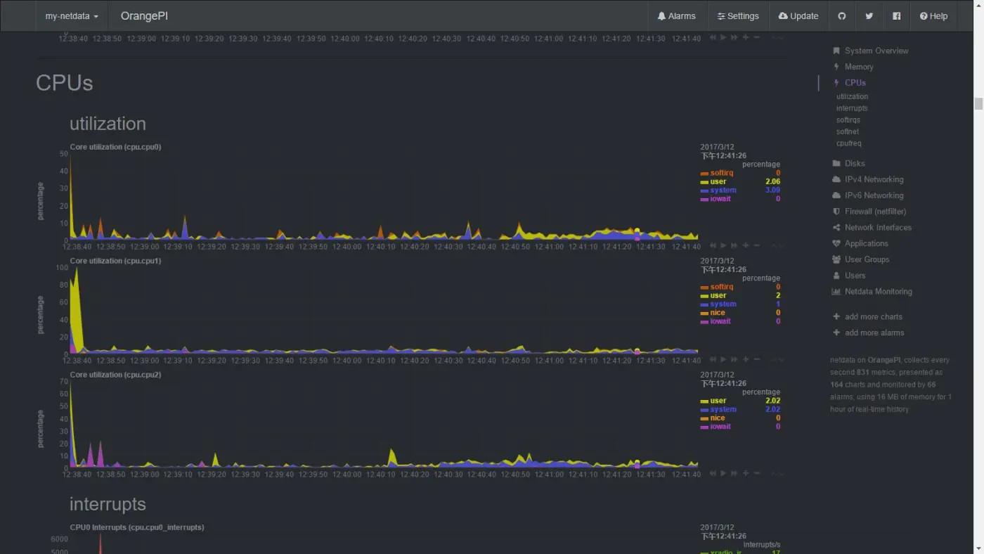The height and width of the screenshot is (554, 984).
Task: Zoom in the cpu1 chart
Action: click(746, 359)
